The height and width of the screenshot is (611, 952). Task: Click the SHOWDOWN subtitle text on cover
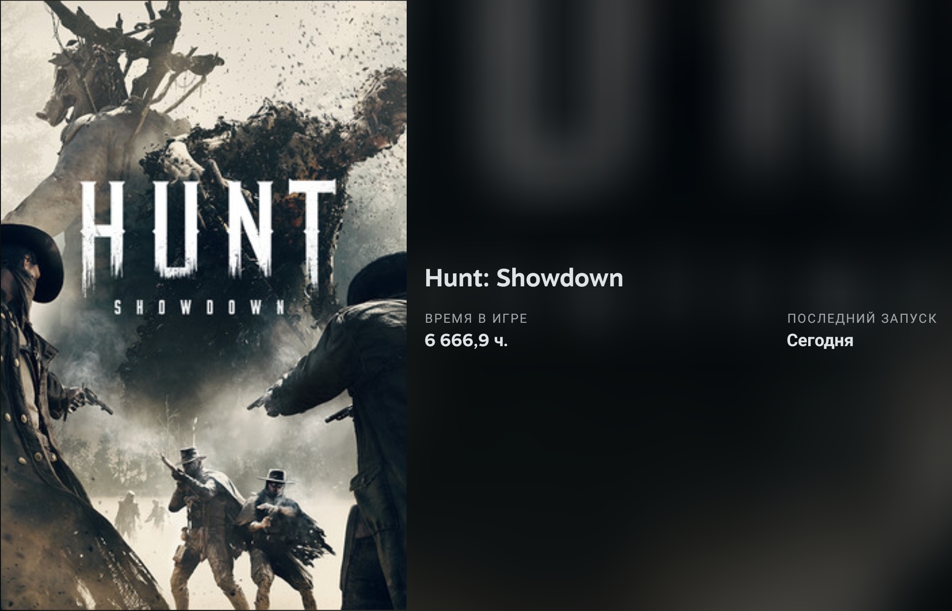[199, 308]
